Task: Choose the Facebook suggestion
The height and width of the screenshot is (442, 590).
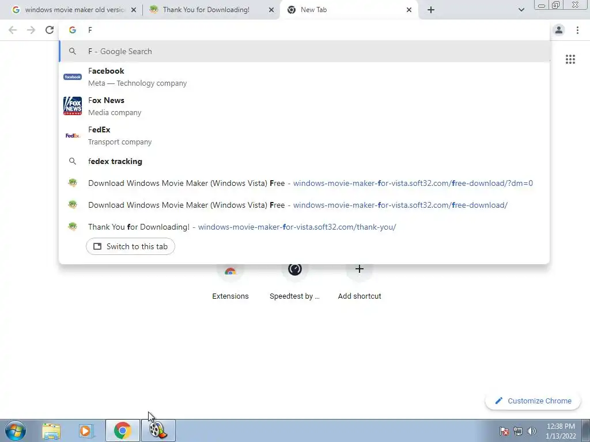Action: pos(304,77)
